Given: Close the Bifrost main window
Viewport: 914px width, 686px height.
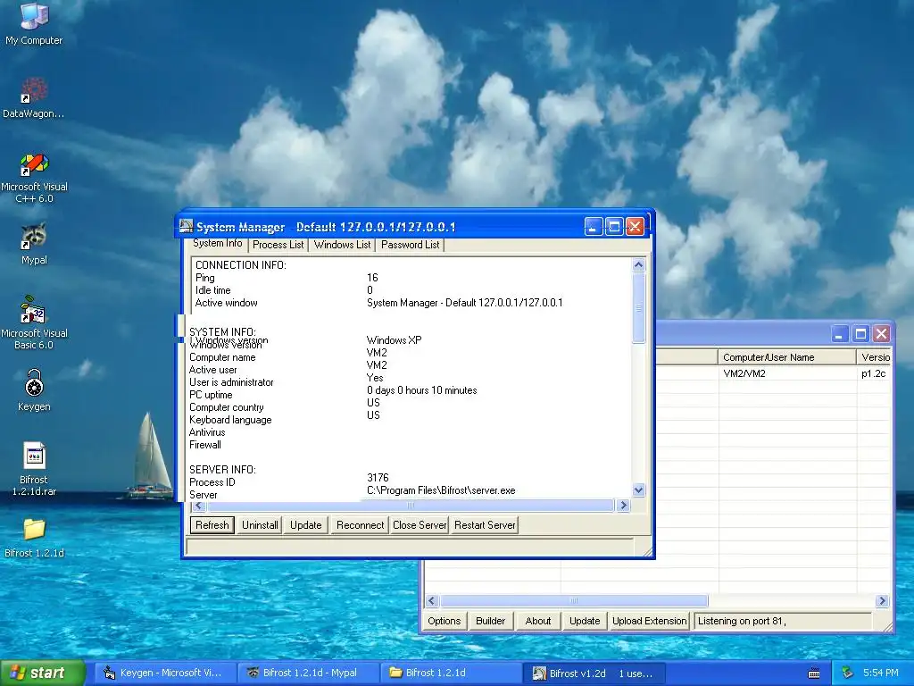Looking at the screenshot, I should [881, 334].
